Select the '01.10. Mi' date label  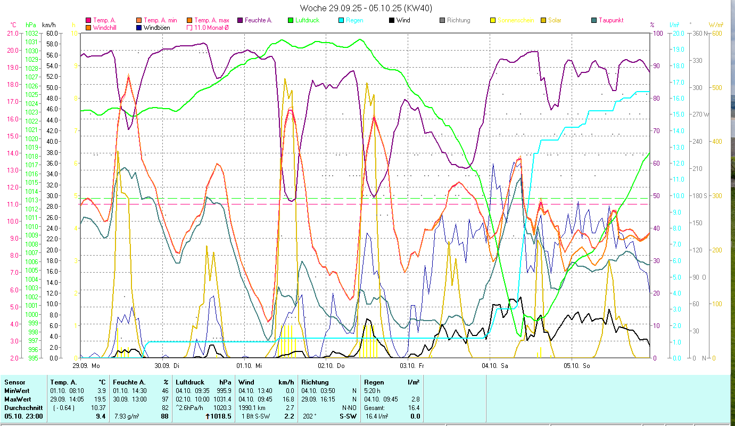click(x=249, y=365)
